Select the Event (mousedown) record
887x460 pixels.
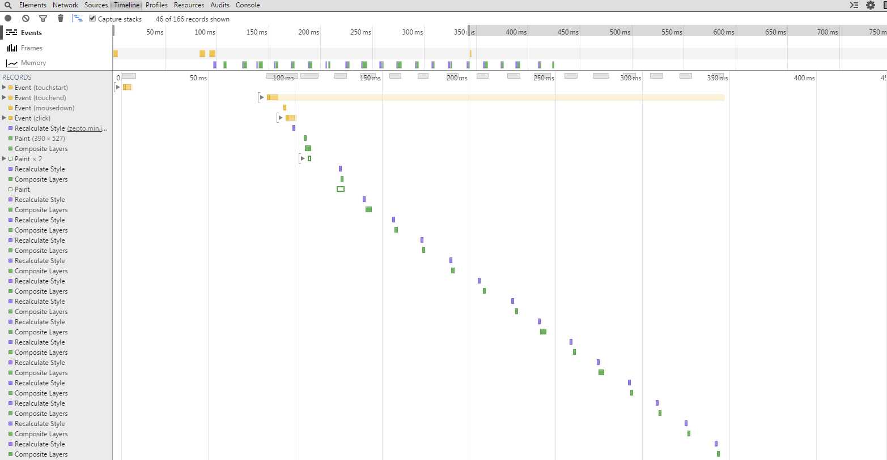coord(56,108)
